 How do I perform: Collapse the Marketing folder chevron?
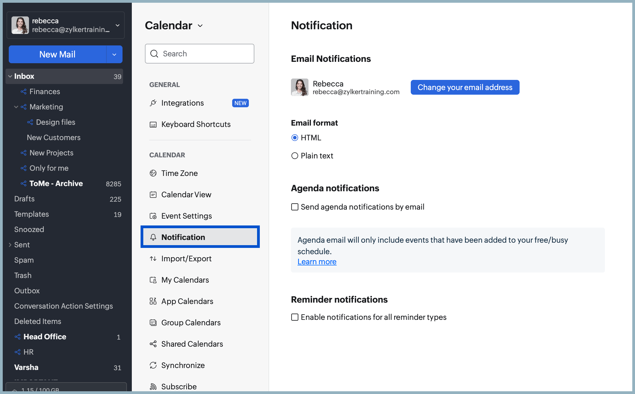16,107
